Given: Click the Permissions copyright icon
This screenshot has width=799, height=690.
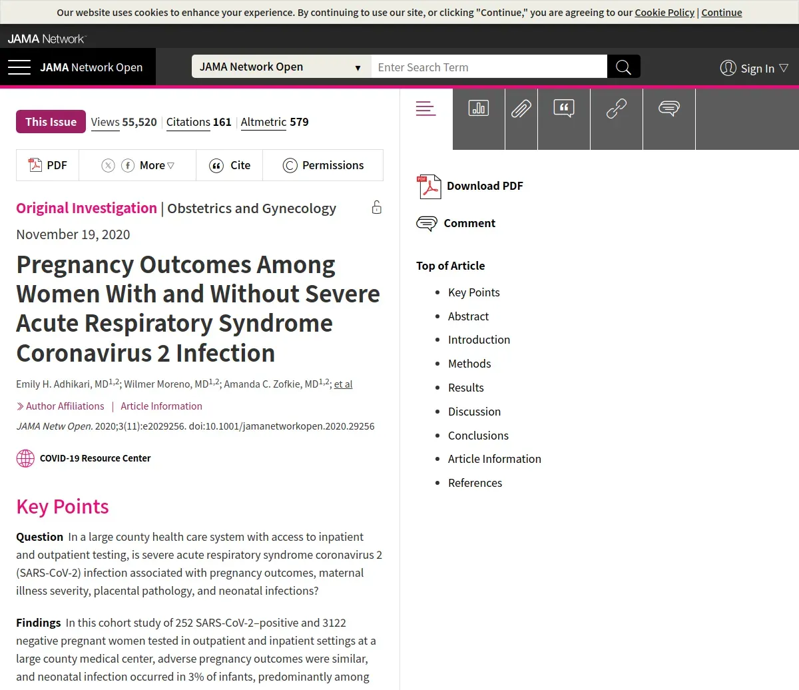Looking at the screenshot, I should tap(290, 166).
